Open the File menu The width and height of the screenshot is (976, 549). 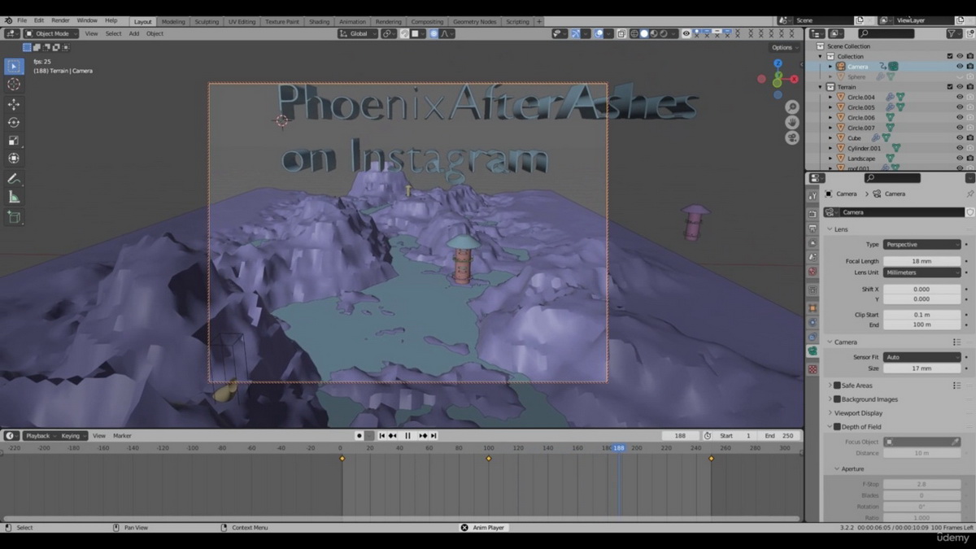22,20
